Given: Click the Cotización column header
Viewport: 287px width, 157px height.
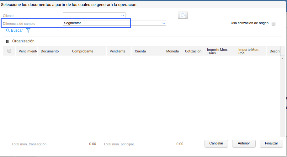Looking at the screenshot, I should [193, 51].
